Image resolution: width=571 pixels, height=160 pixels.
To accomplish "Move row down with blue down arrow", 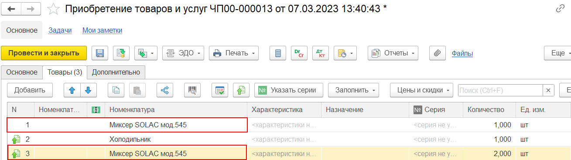I will [88, 90].
